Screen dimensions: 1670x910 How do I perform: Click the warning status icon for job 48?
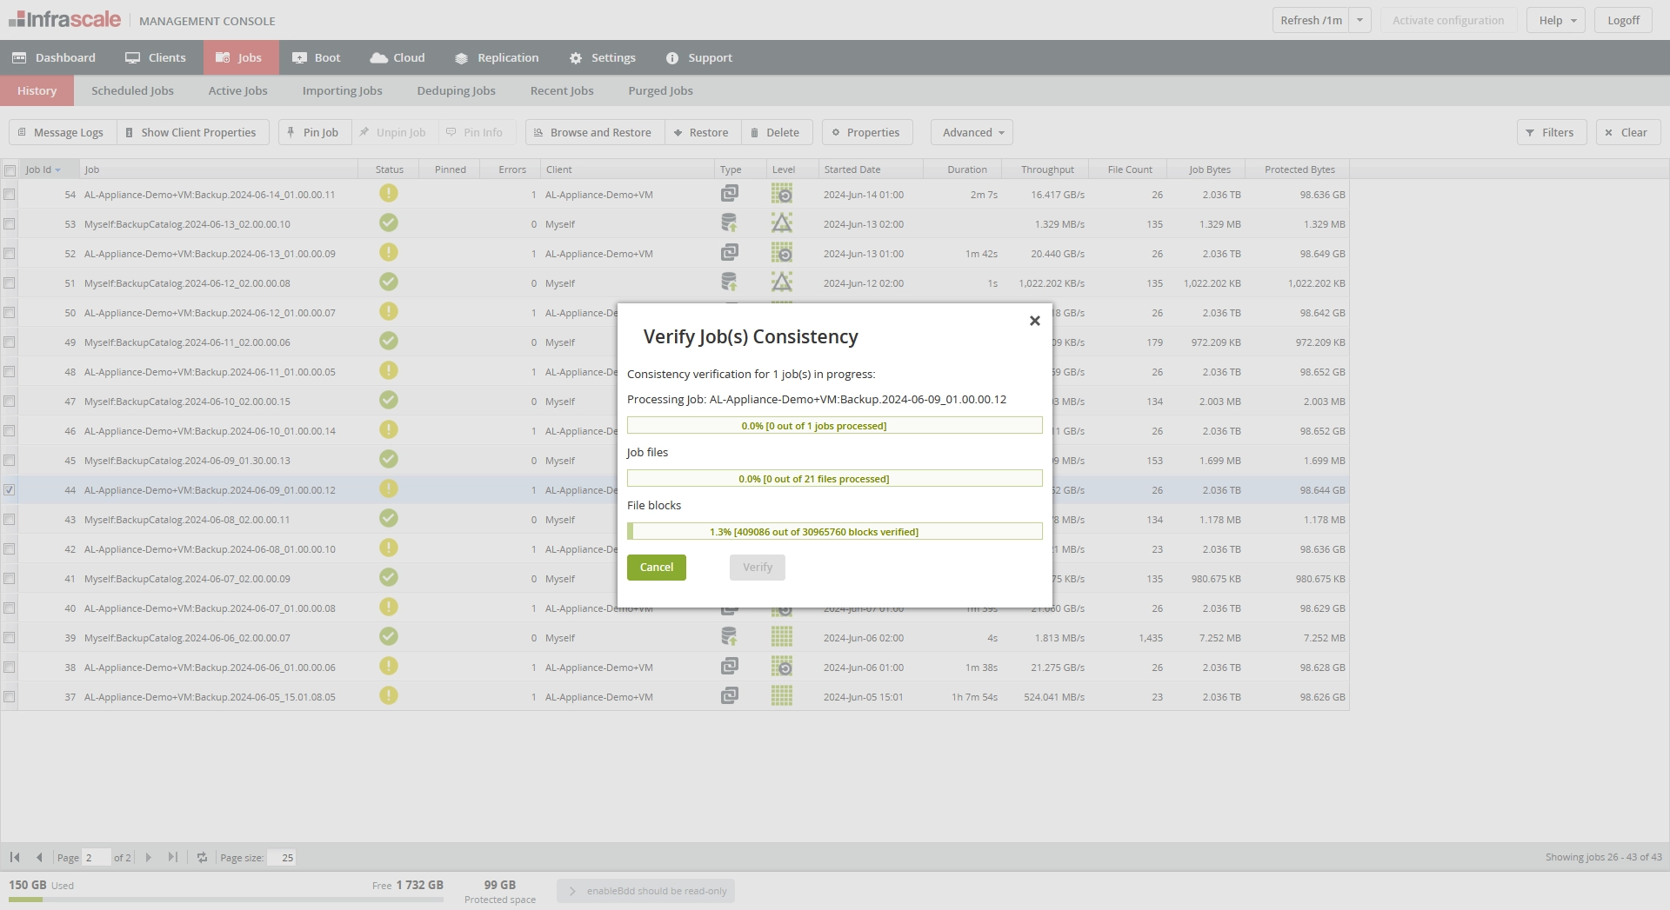pyautogui.click(x=389, y=371)
